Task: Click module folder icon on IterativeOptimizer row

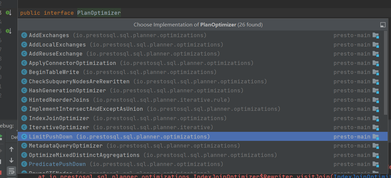Action: tap(376, 127)
